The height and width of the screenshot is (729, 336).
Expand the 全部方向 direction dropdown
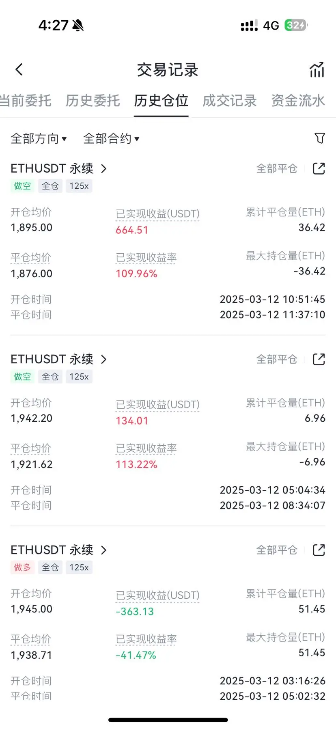[x=39, y=138]
